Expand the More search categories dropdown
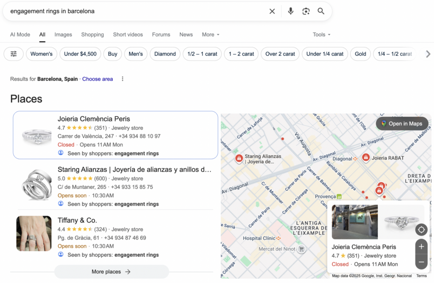 [211, 35]
